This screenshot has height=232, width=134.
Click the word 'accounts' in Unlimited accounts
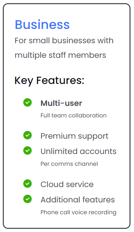click(98, 152)
